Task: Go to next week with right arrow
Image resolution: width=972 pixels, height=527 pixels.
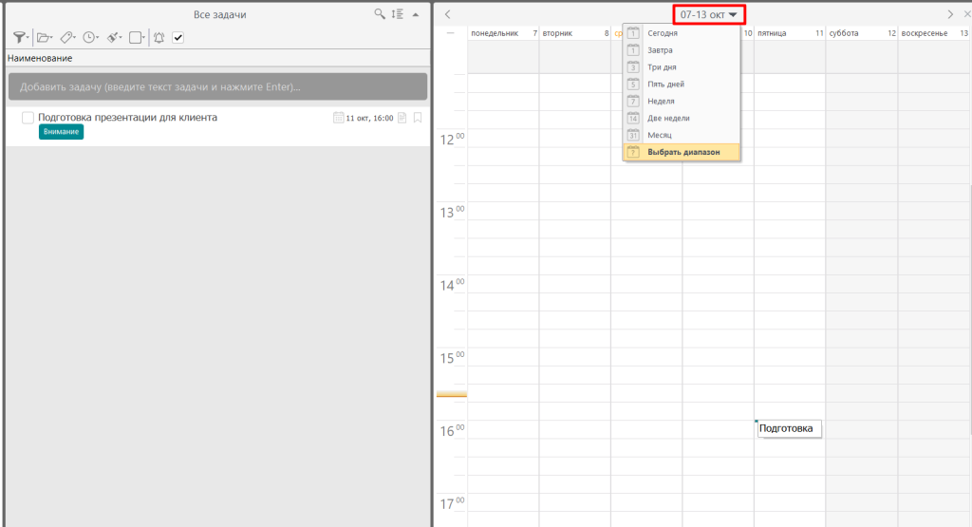Action: coord(950,14)
